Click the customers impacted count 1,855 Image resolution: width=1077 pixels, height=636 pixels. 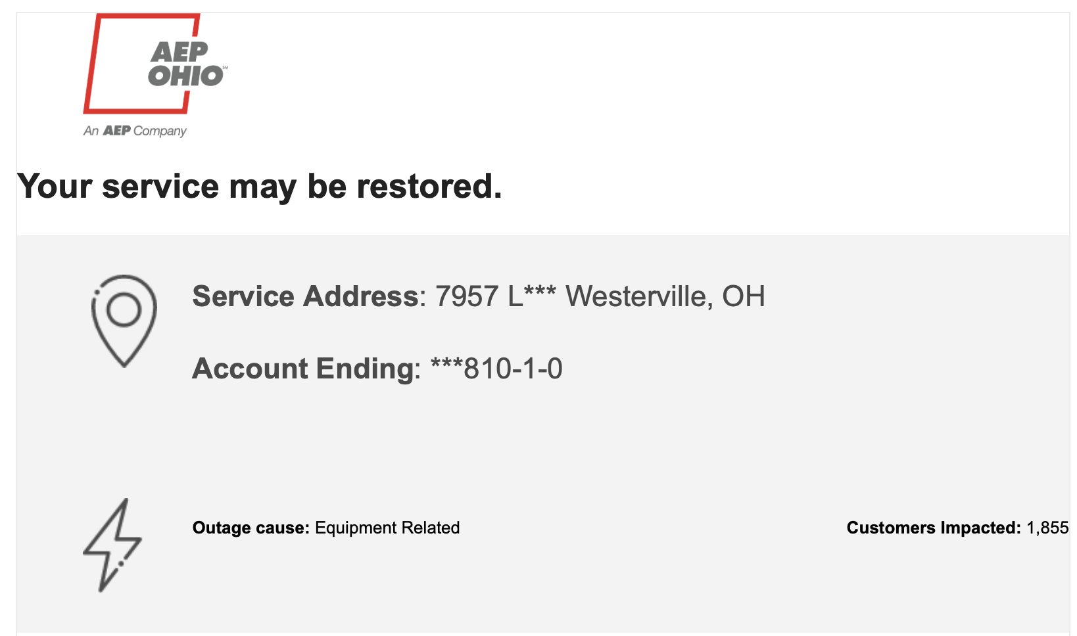[x=1047, y=528]
